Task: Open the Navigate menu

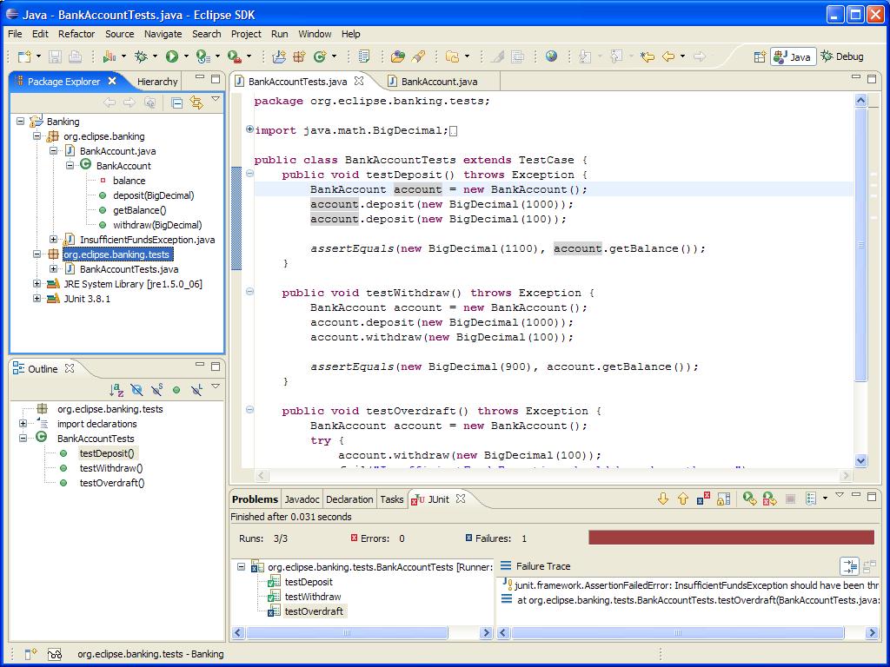Action: (163, 34)
